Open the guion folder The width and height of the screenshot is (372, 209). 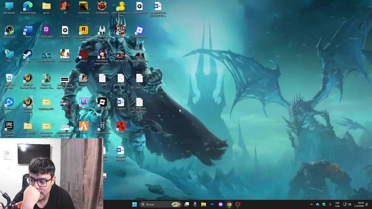(46, 8)
